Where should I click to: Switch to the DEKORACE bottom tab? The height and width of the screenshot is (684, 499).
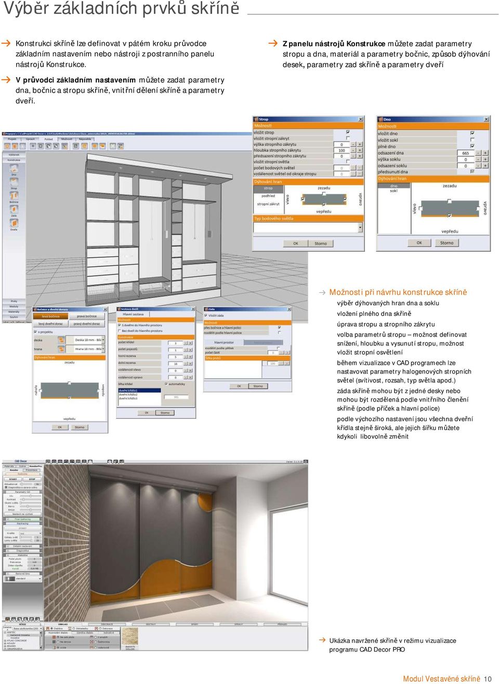tap(107, 624)
